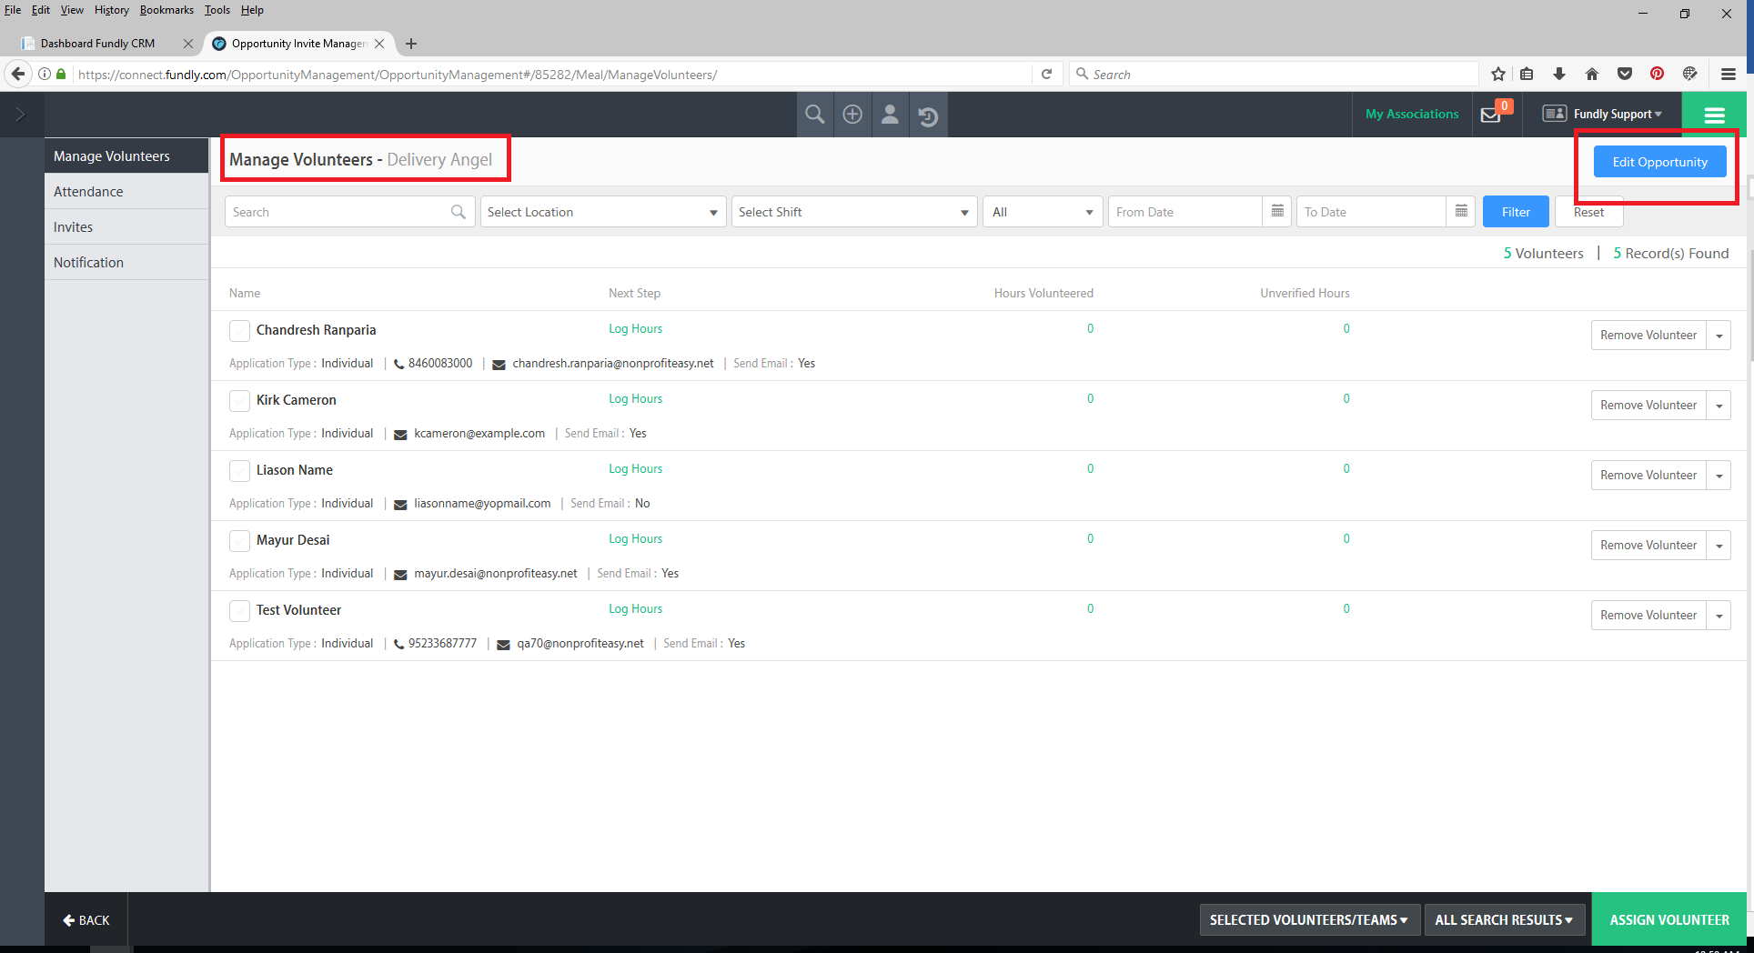Open the Select Shift dropdown
This screenshot has height=953, width=1754.
click(x=854, y=212)
